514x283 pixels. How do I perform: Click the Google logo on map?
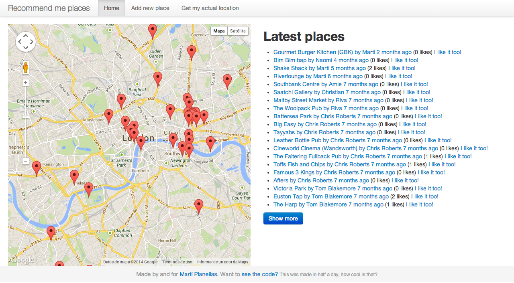pyautogui.click(x=22, y=261)
